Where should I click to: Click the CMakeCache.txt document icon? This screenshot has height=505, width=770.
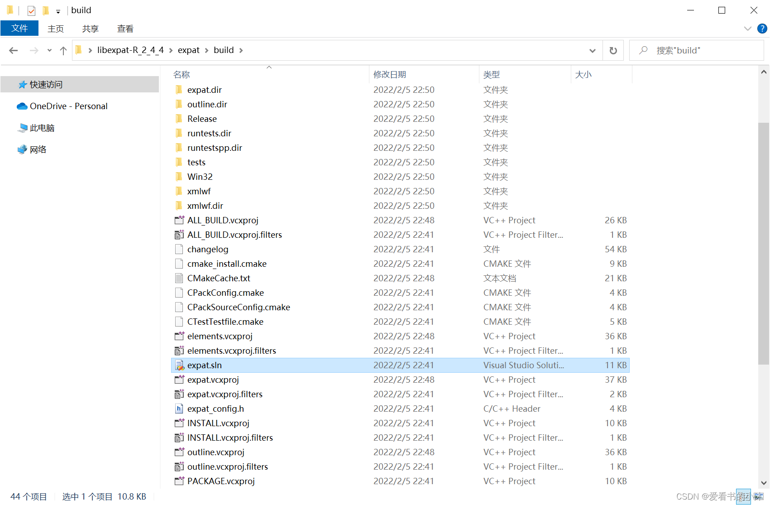click(179, 278)
